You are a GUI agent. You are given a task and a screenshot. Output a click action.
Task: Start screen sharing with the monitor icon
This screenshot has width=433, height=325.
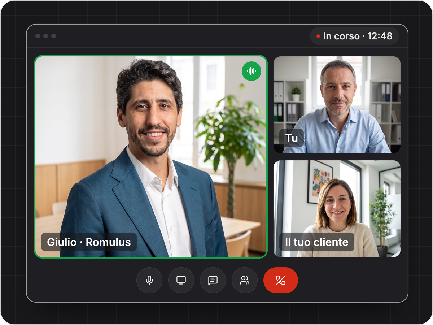[x=181, y=280]
